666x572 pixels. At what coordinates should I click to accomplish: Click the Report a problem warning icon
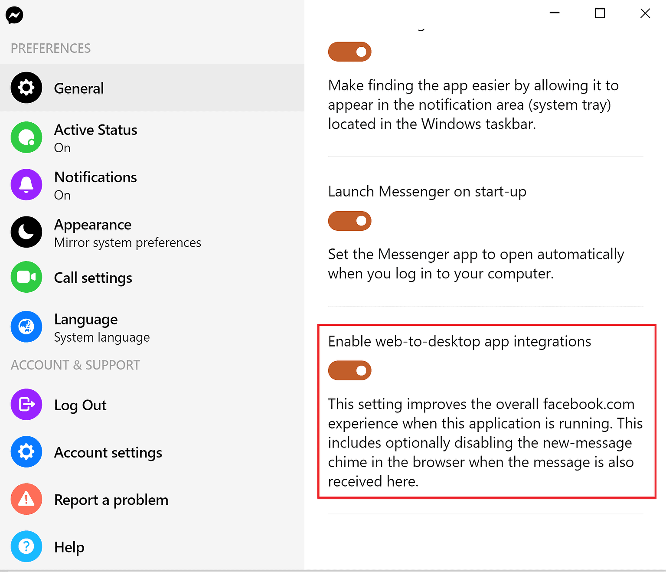click(x=26, y=499)
